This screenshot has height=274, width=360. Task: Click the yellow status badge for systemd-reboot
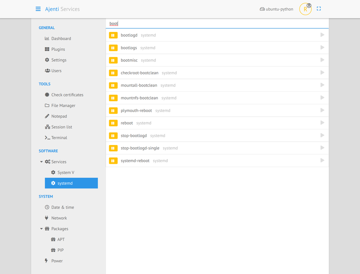[x=113, y=161]
